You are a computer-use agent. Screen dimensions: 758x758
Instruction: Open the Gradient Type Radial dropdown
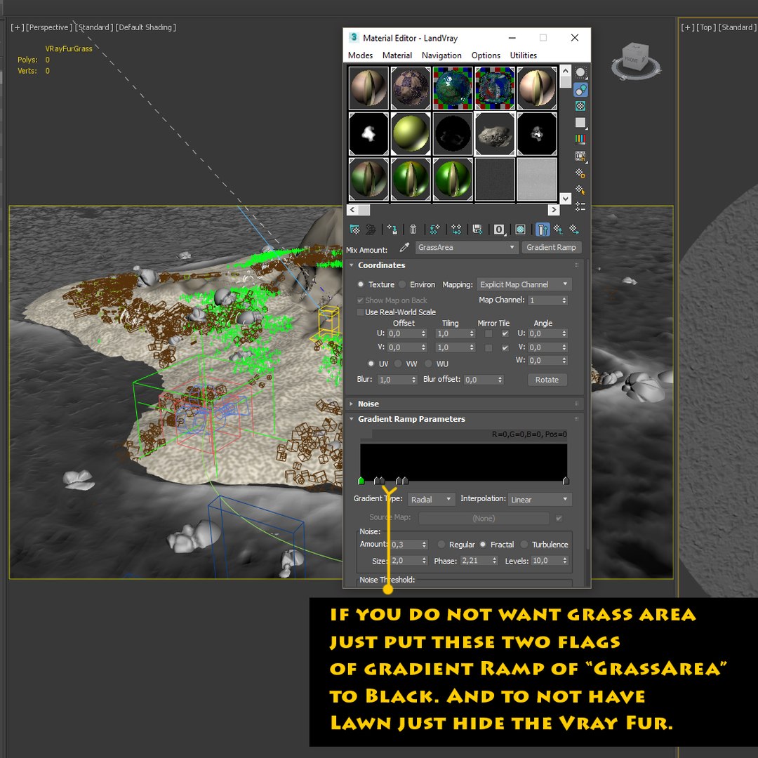431,500
